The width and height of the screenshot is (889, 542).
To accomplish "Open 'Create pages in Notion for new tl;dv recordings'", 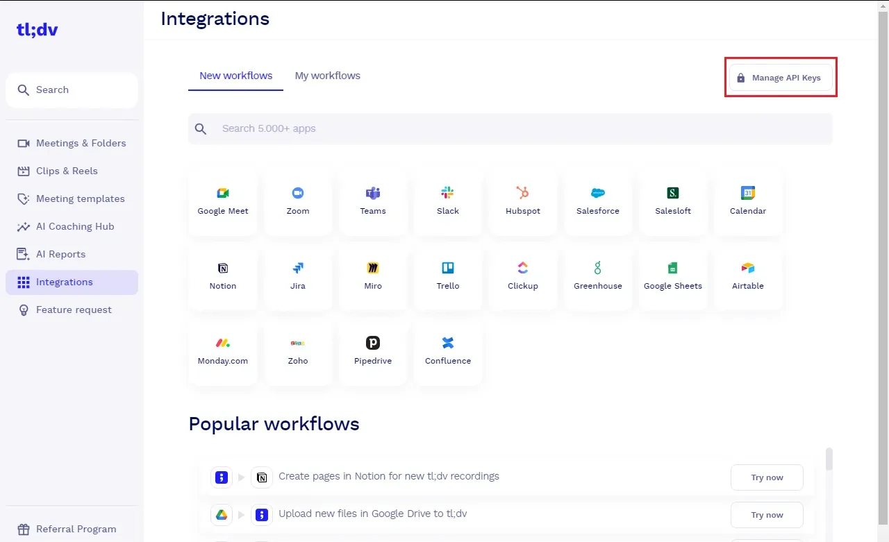I will pos(389,476).
